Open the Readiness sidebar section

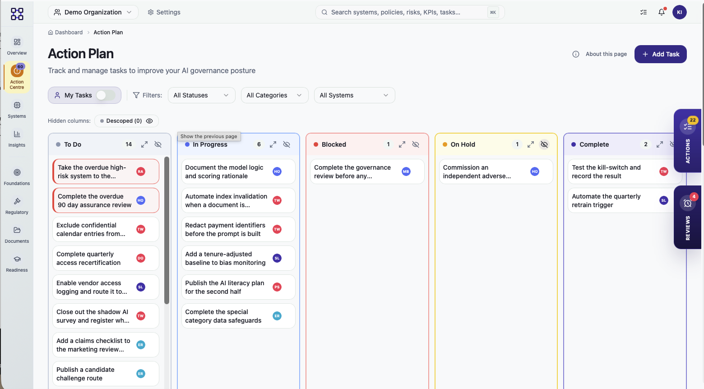pyautogui.click(x=17, y=264)
